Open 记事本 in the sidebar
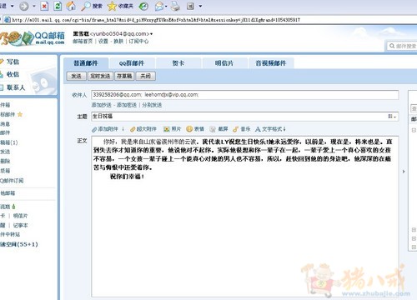 tap(20, 225)
